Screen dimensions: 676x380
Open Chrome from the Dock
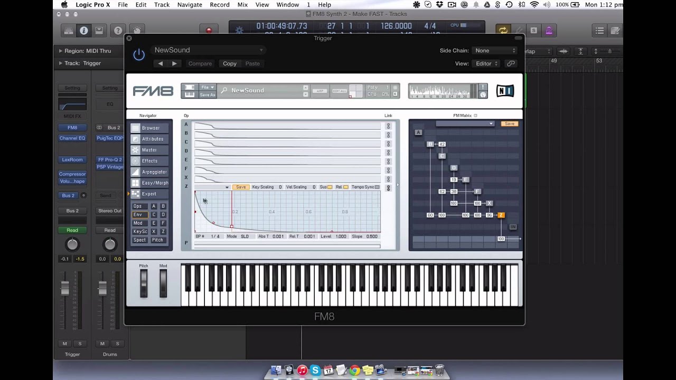354,370
